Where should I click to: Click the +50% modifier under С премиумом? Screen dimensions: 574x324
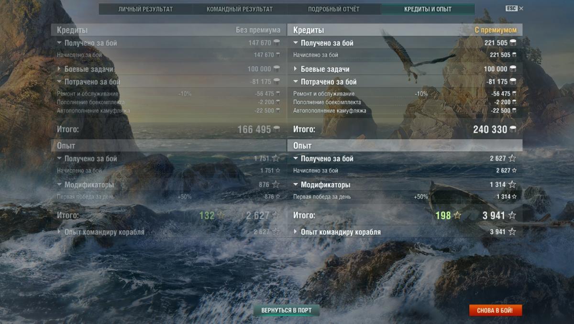click(421, 196)
